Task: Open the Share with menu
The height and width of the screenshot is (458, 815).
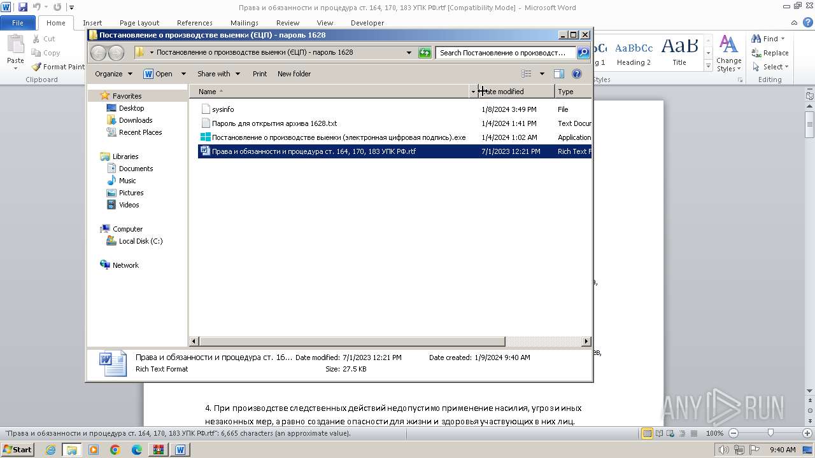Action: [218, 74]
